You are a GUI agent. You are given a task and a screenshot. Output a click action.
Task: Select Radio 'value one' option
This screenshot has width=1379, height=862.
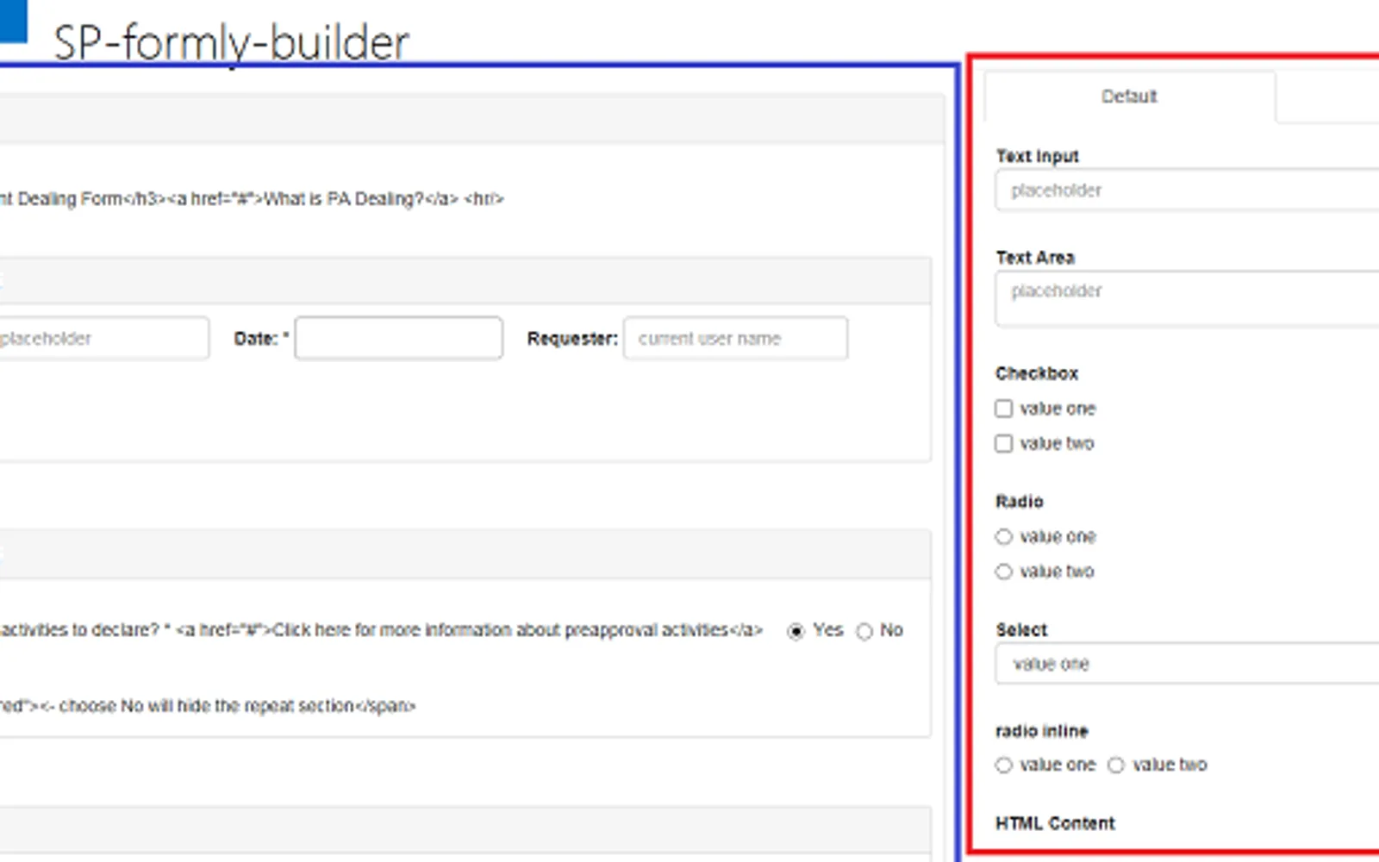[1004, 537]
